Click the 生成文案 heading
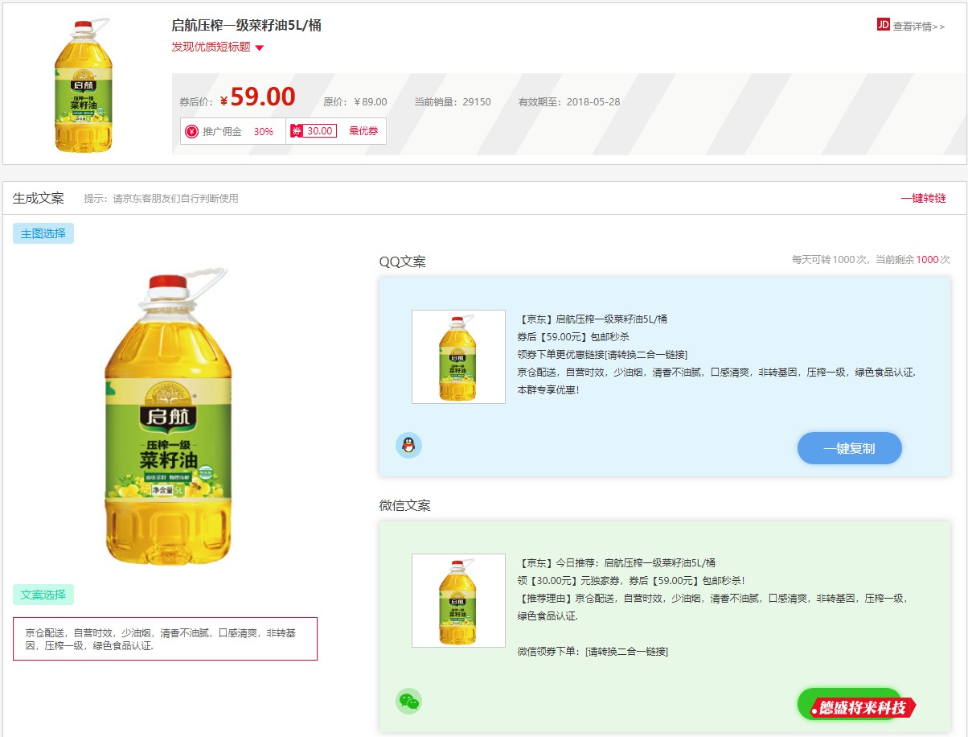 pos(39,198)
